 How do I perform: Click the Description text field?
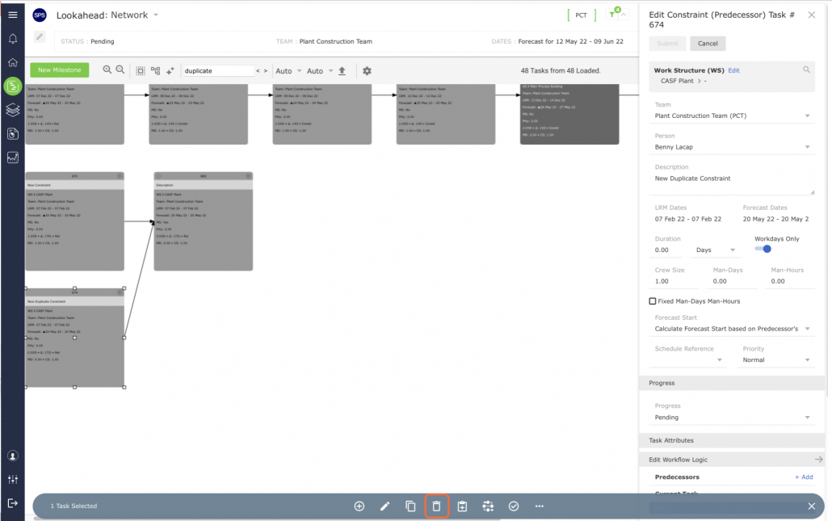click(732, 181)
